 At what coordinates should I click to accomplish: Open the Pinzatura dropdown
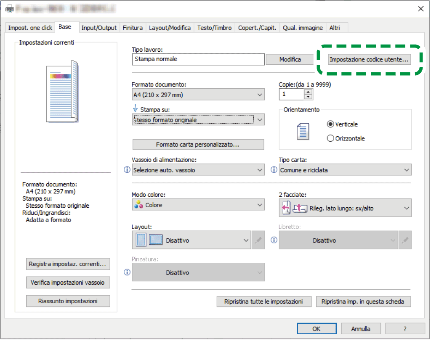(x=198, y=272)
